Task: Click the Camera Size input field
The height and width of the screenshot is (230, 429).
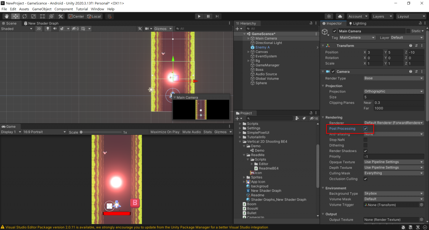Action: coord(393,97)
